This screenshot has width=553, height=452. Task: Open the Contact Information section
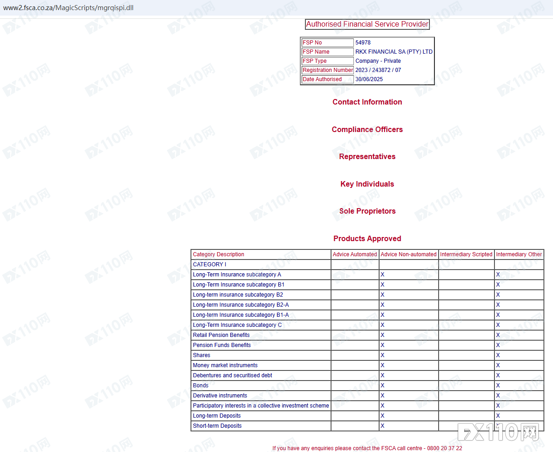(367, 102)
